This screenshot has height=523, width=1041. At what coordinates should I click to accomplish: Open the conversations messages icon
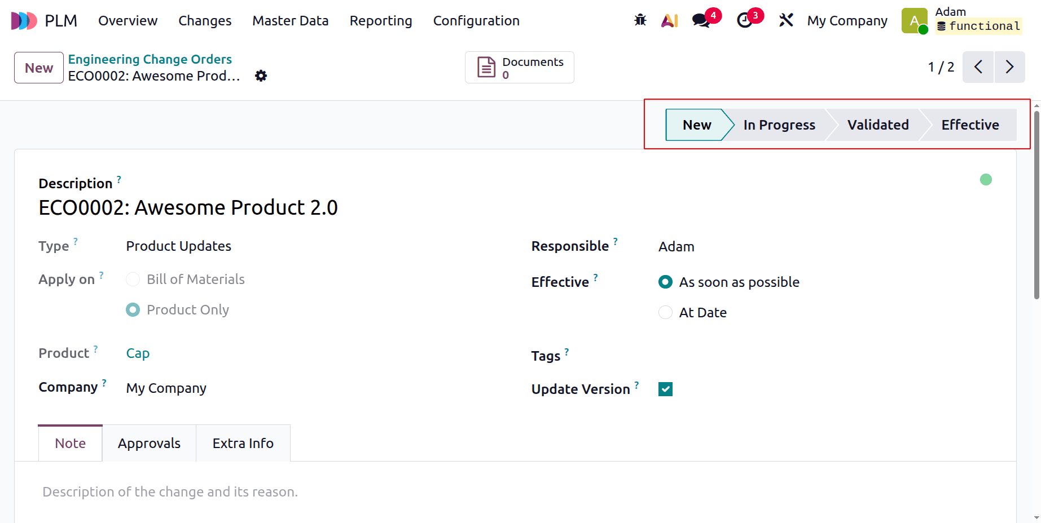[701, 20]
